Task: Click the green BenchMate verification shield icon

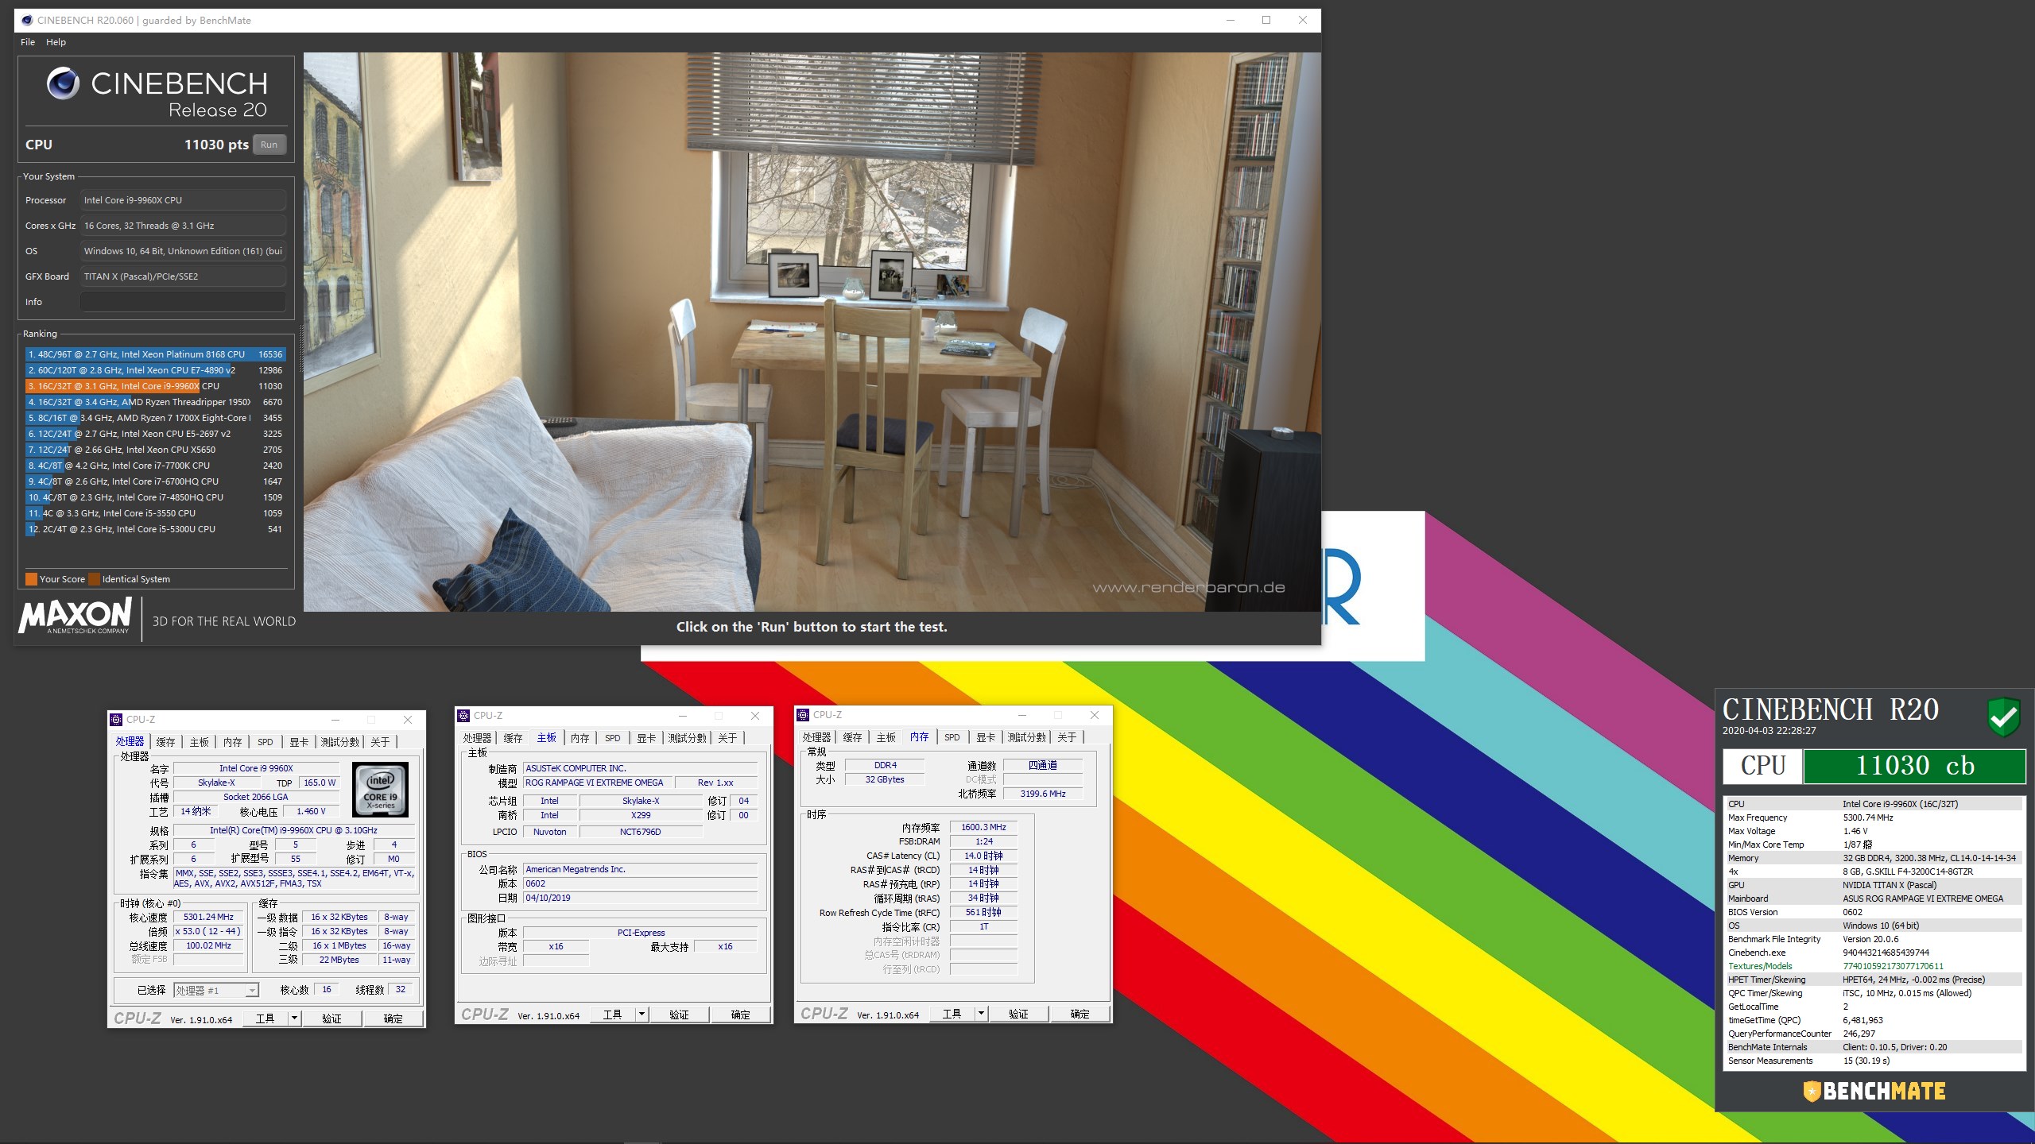Action: (2003, 717)
